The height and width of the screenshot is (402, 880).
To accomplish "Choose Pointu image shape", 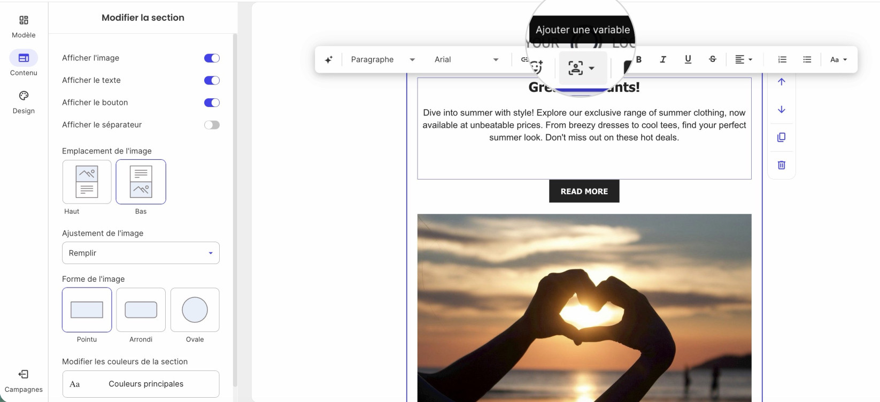I will click(87, 310).
